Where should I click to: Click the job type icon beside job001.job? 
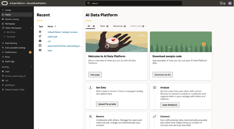40,36
